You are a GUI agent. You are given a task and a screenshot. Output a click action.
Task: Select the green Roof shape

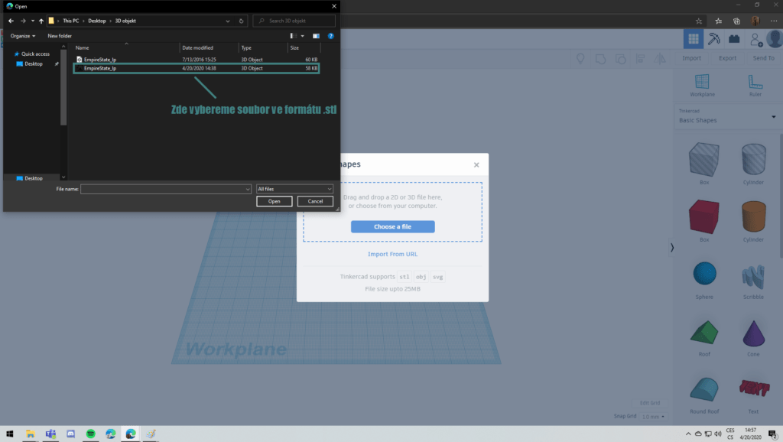(704, 333)
